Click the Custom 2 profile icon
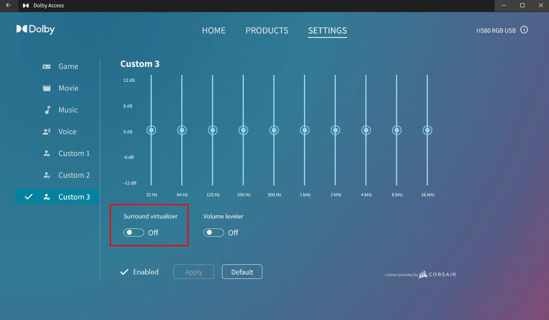This screenshot has width=549, height=320. [47, 175]
